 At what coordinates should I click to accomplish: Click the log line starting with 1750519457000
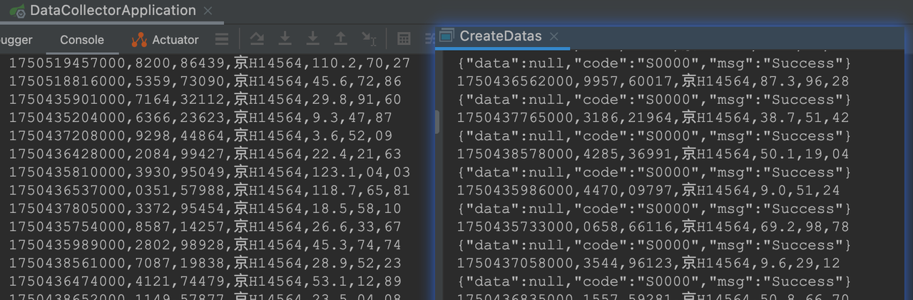click(x=209, y=63)
